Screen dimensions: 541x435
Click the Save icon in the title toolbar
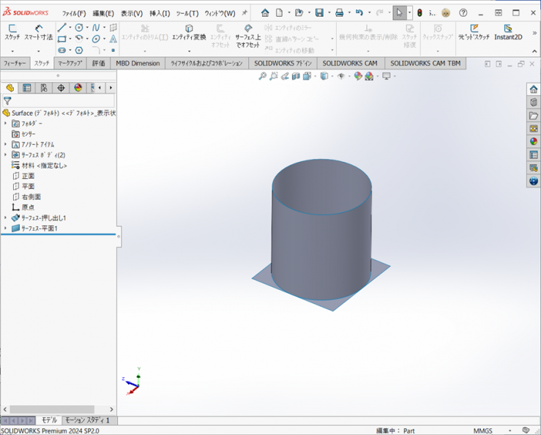(x=319, y=12)
